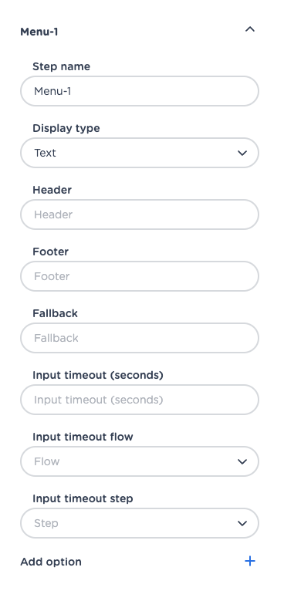Open the Flow dropdown field

tap(140, 461)
